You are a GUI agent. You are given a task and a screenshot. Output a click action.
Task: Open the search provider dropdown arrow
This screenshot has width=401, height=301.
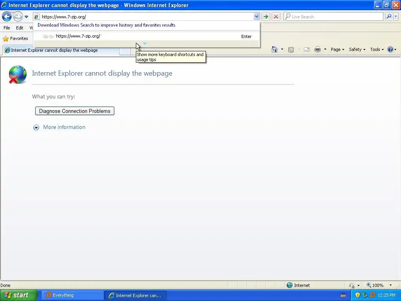point(396,16)
